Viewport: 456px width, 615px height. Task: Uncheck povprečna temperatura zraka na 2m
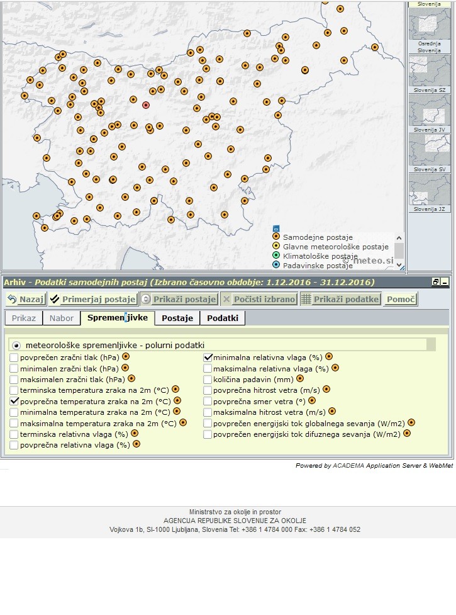tap(14, 400)
